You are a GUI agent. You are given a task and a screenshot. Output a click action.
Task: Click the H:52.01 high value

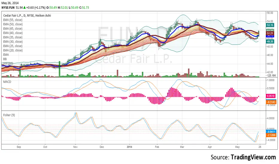coord(63,8)
